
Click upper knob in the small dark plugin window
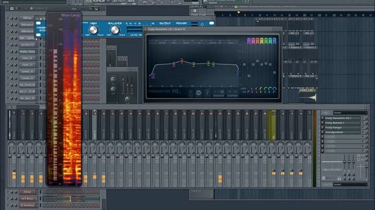[x=113, y=80]
